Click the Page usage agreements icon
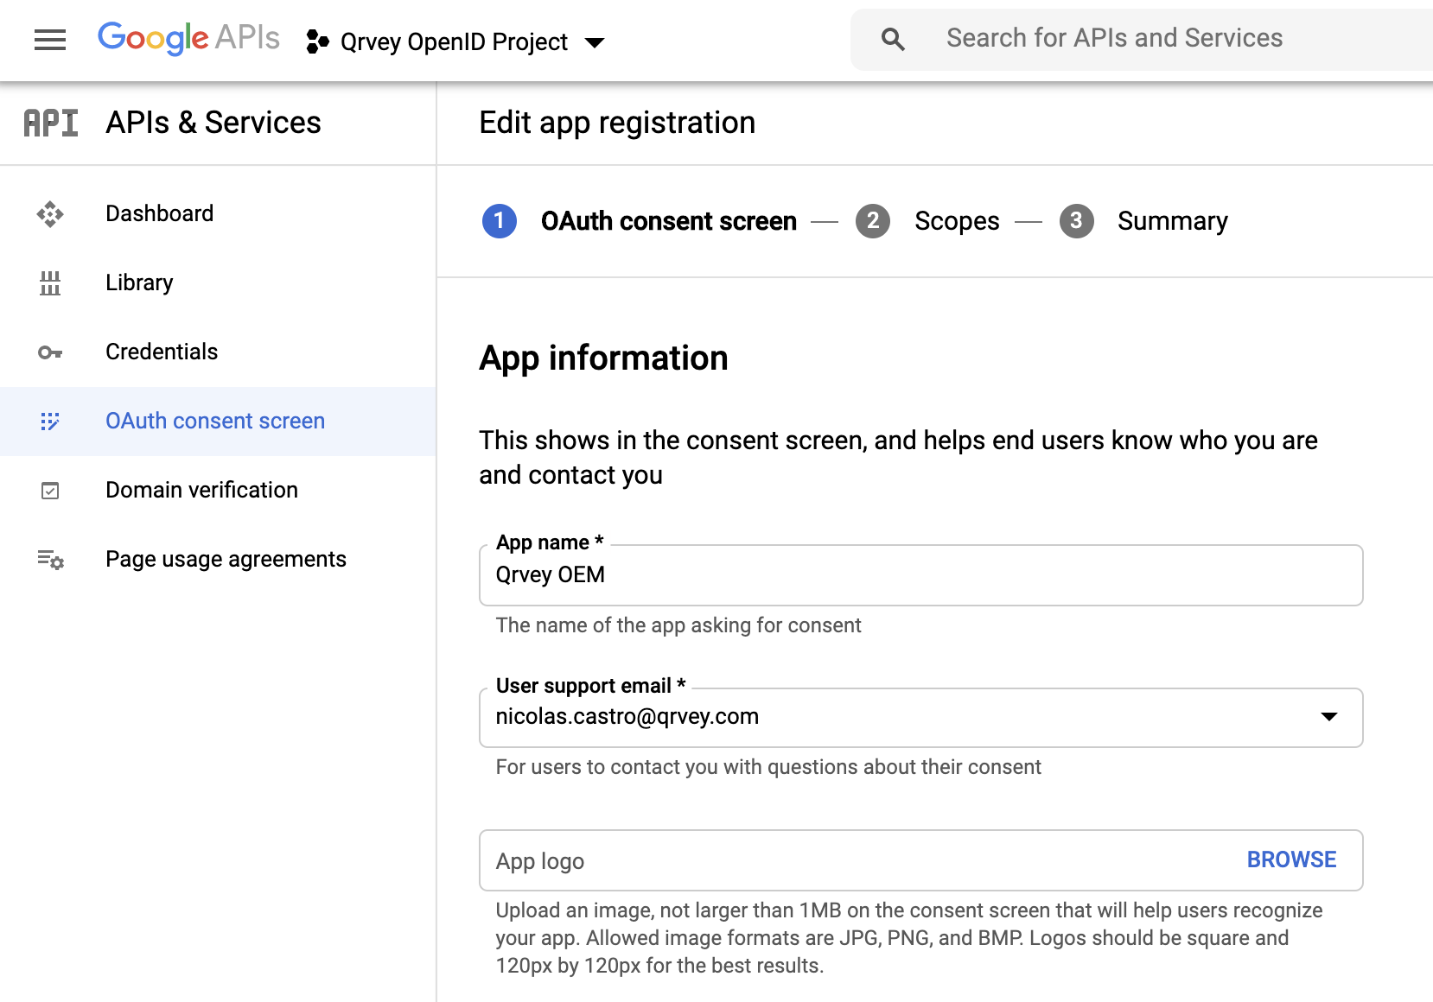The image size is (1433, 1002). (x=50, y=560)
